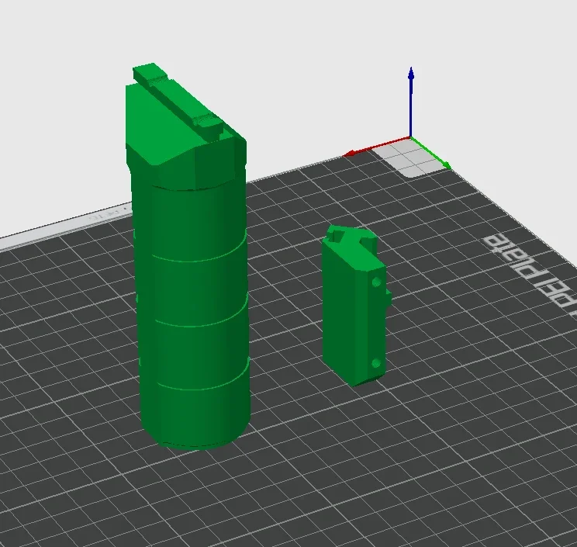Click the bottom cylinder segment of the tall model
Screen dimensions: 577x547
point(195,411)
